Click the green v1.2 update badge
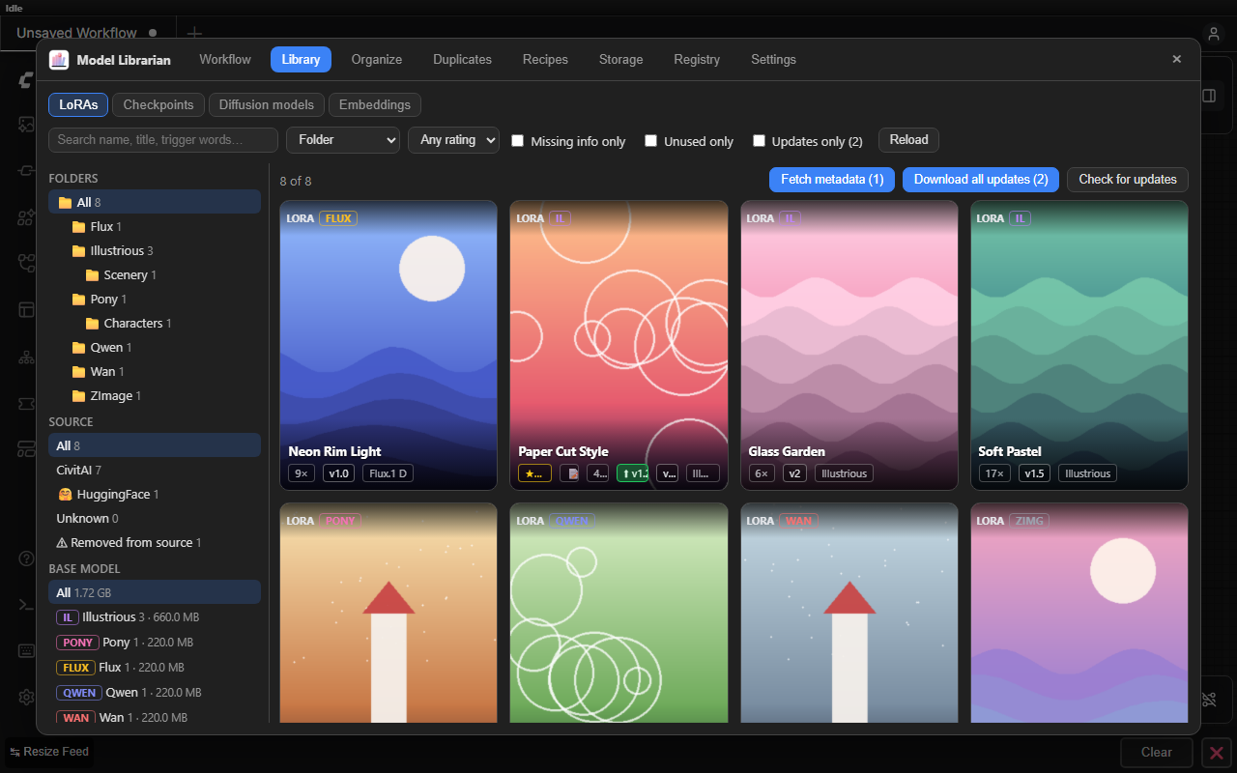Screen dimensions: 1237x773 pos(633,473)
